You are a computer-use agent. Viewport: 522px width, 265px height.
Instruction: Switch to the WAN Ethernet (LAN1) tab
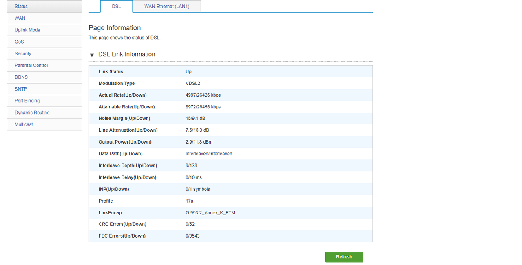point(166,7)
